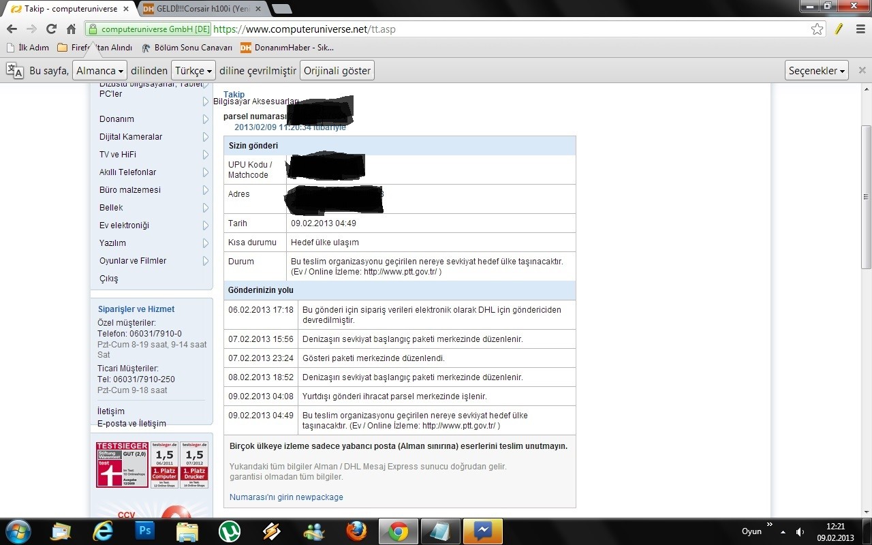The image size is (872, 545).
Task: Click the Oyun toolbar on the taskbar
Action: (x=751, y=531)
